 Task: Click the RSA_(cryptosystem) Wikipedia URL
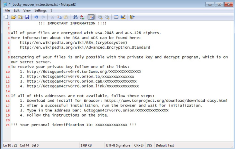(73, 43)
